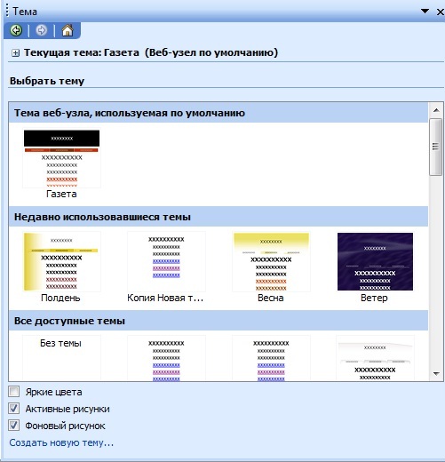The height and width of the screenshot is (462, 445).
Task: Choose the Копия Новая т... theme thumbnail
Action: (166, 262)
